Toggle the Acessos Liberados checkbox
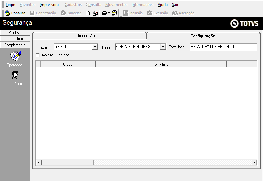Image resolution: width=263 pixels, height=181 pixels. click(x=38, y=55)
